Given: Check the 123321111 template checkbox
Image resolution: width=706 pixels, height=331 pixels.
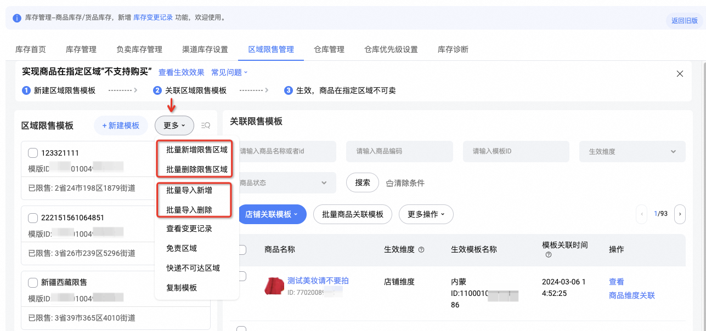Looking at the screenshot, I should 32,153.
